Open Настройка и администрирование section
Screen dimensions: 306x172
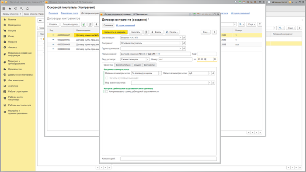[17, 112]
